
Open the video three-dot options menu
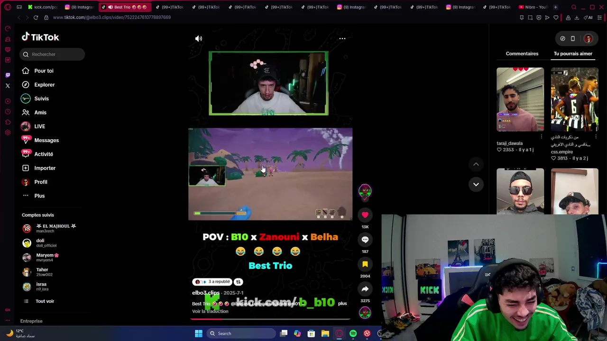coord(342,38)
